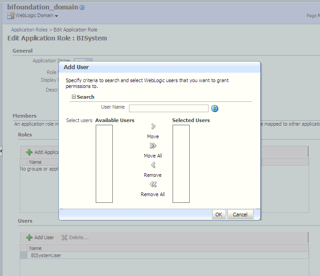Image resolution: width=320 pixels, height=276 pixels.
Task: Click the green plus Add User icon
Action: [29, 237]
